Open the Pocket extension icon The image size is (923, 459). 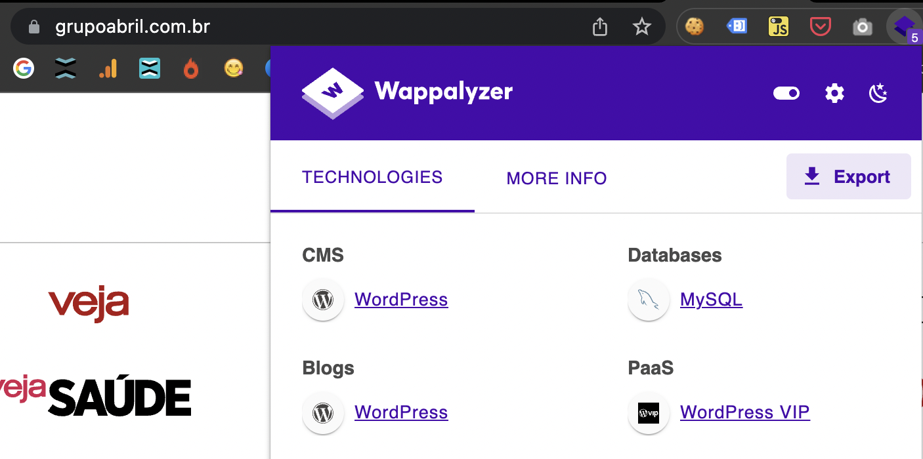pyautogui.click(x=821, y=26)
